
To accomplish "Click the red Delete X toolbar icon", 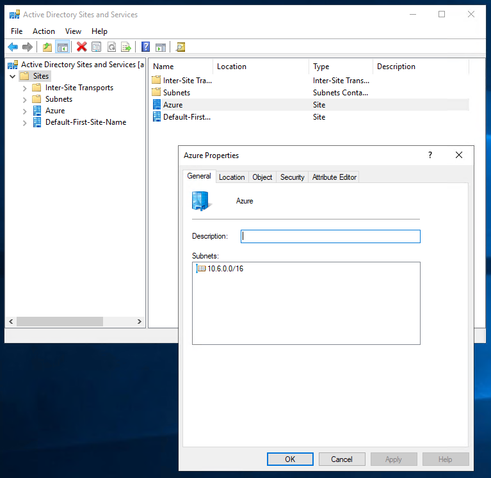I will point(82,47).
